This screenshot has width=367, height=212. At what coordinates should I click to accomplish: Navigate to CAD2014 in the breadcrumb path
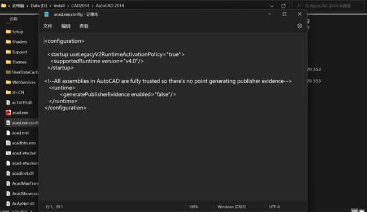pyautogui.click(x=80, y=6)
